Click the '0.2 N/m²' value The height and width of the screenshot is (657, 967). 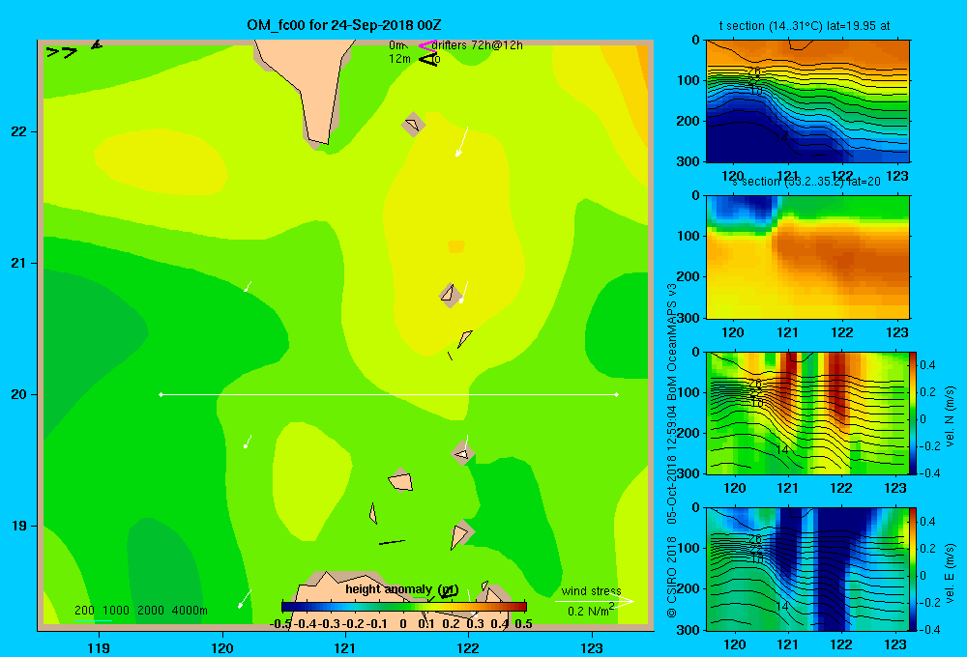(591, 611)
